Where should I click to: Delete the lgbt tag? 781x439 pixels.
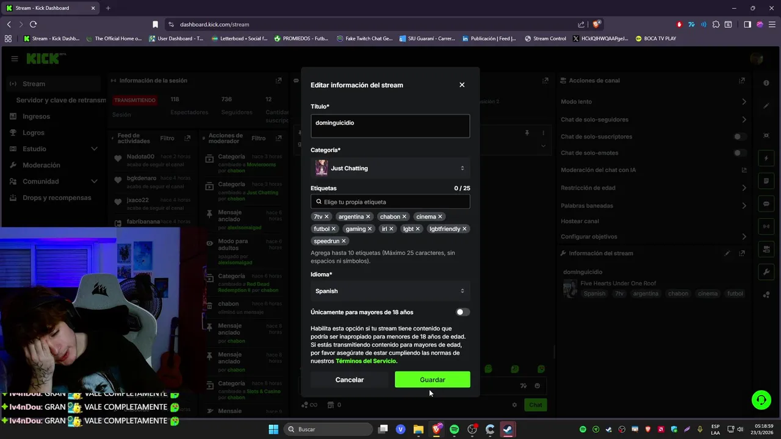pyautogui.click(x=417, y=229)
